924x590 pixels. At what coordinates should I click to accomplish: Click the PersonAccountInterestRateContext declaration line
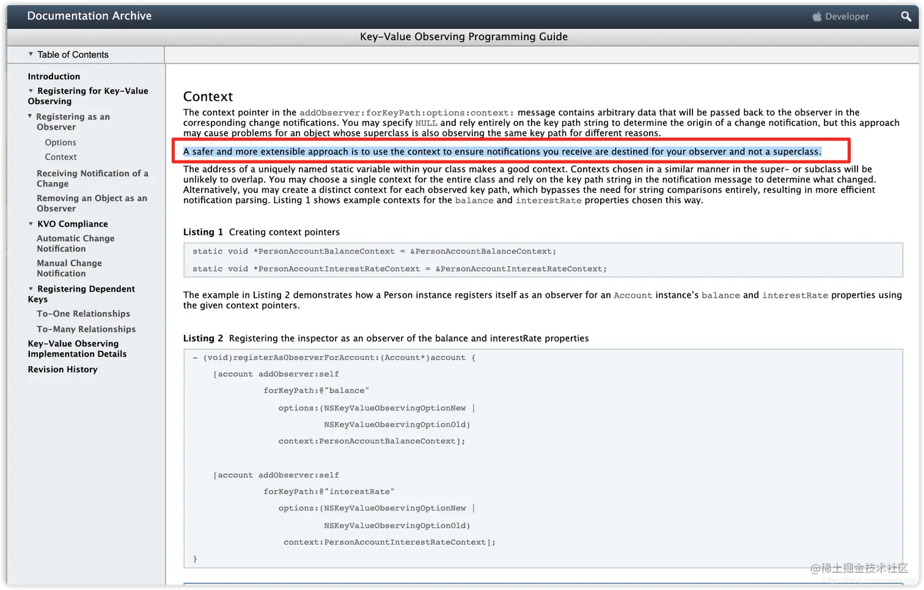[x=400, y=269]
